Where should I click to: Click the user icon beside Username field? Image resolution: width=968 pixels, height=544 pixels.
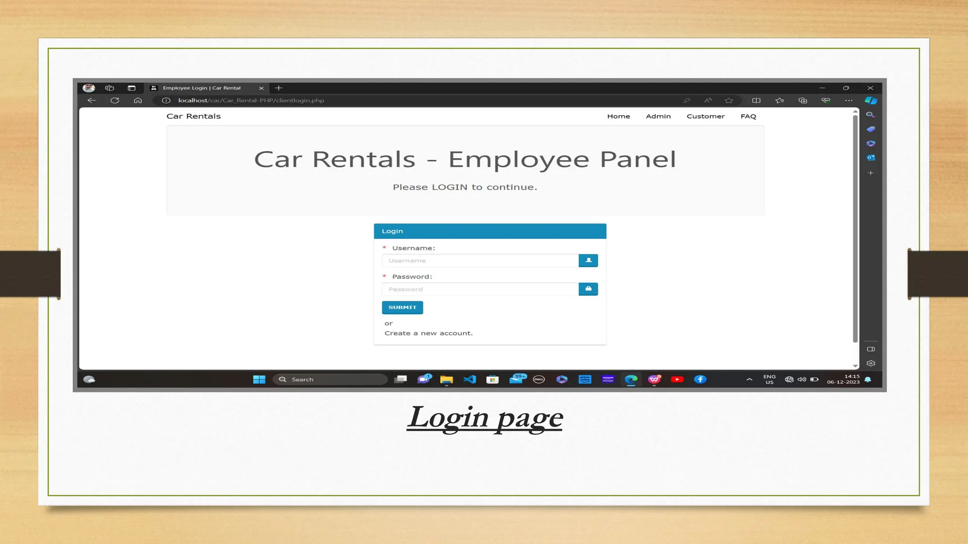[588, 261]
